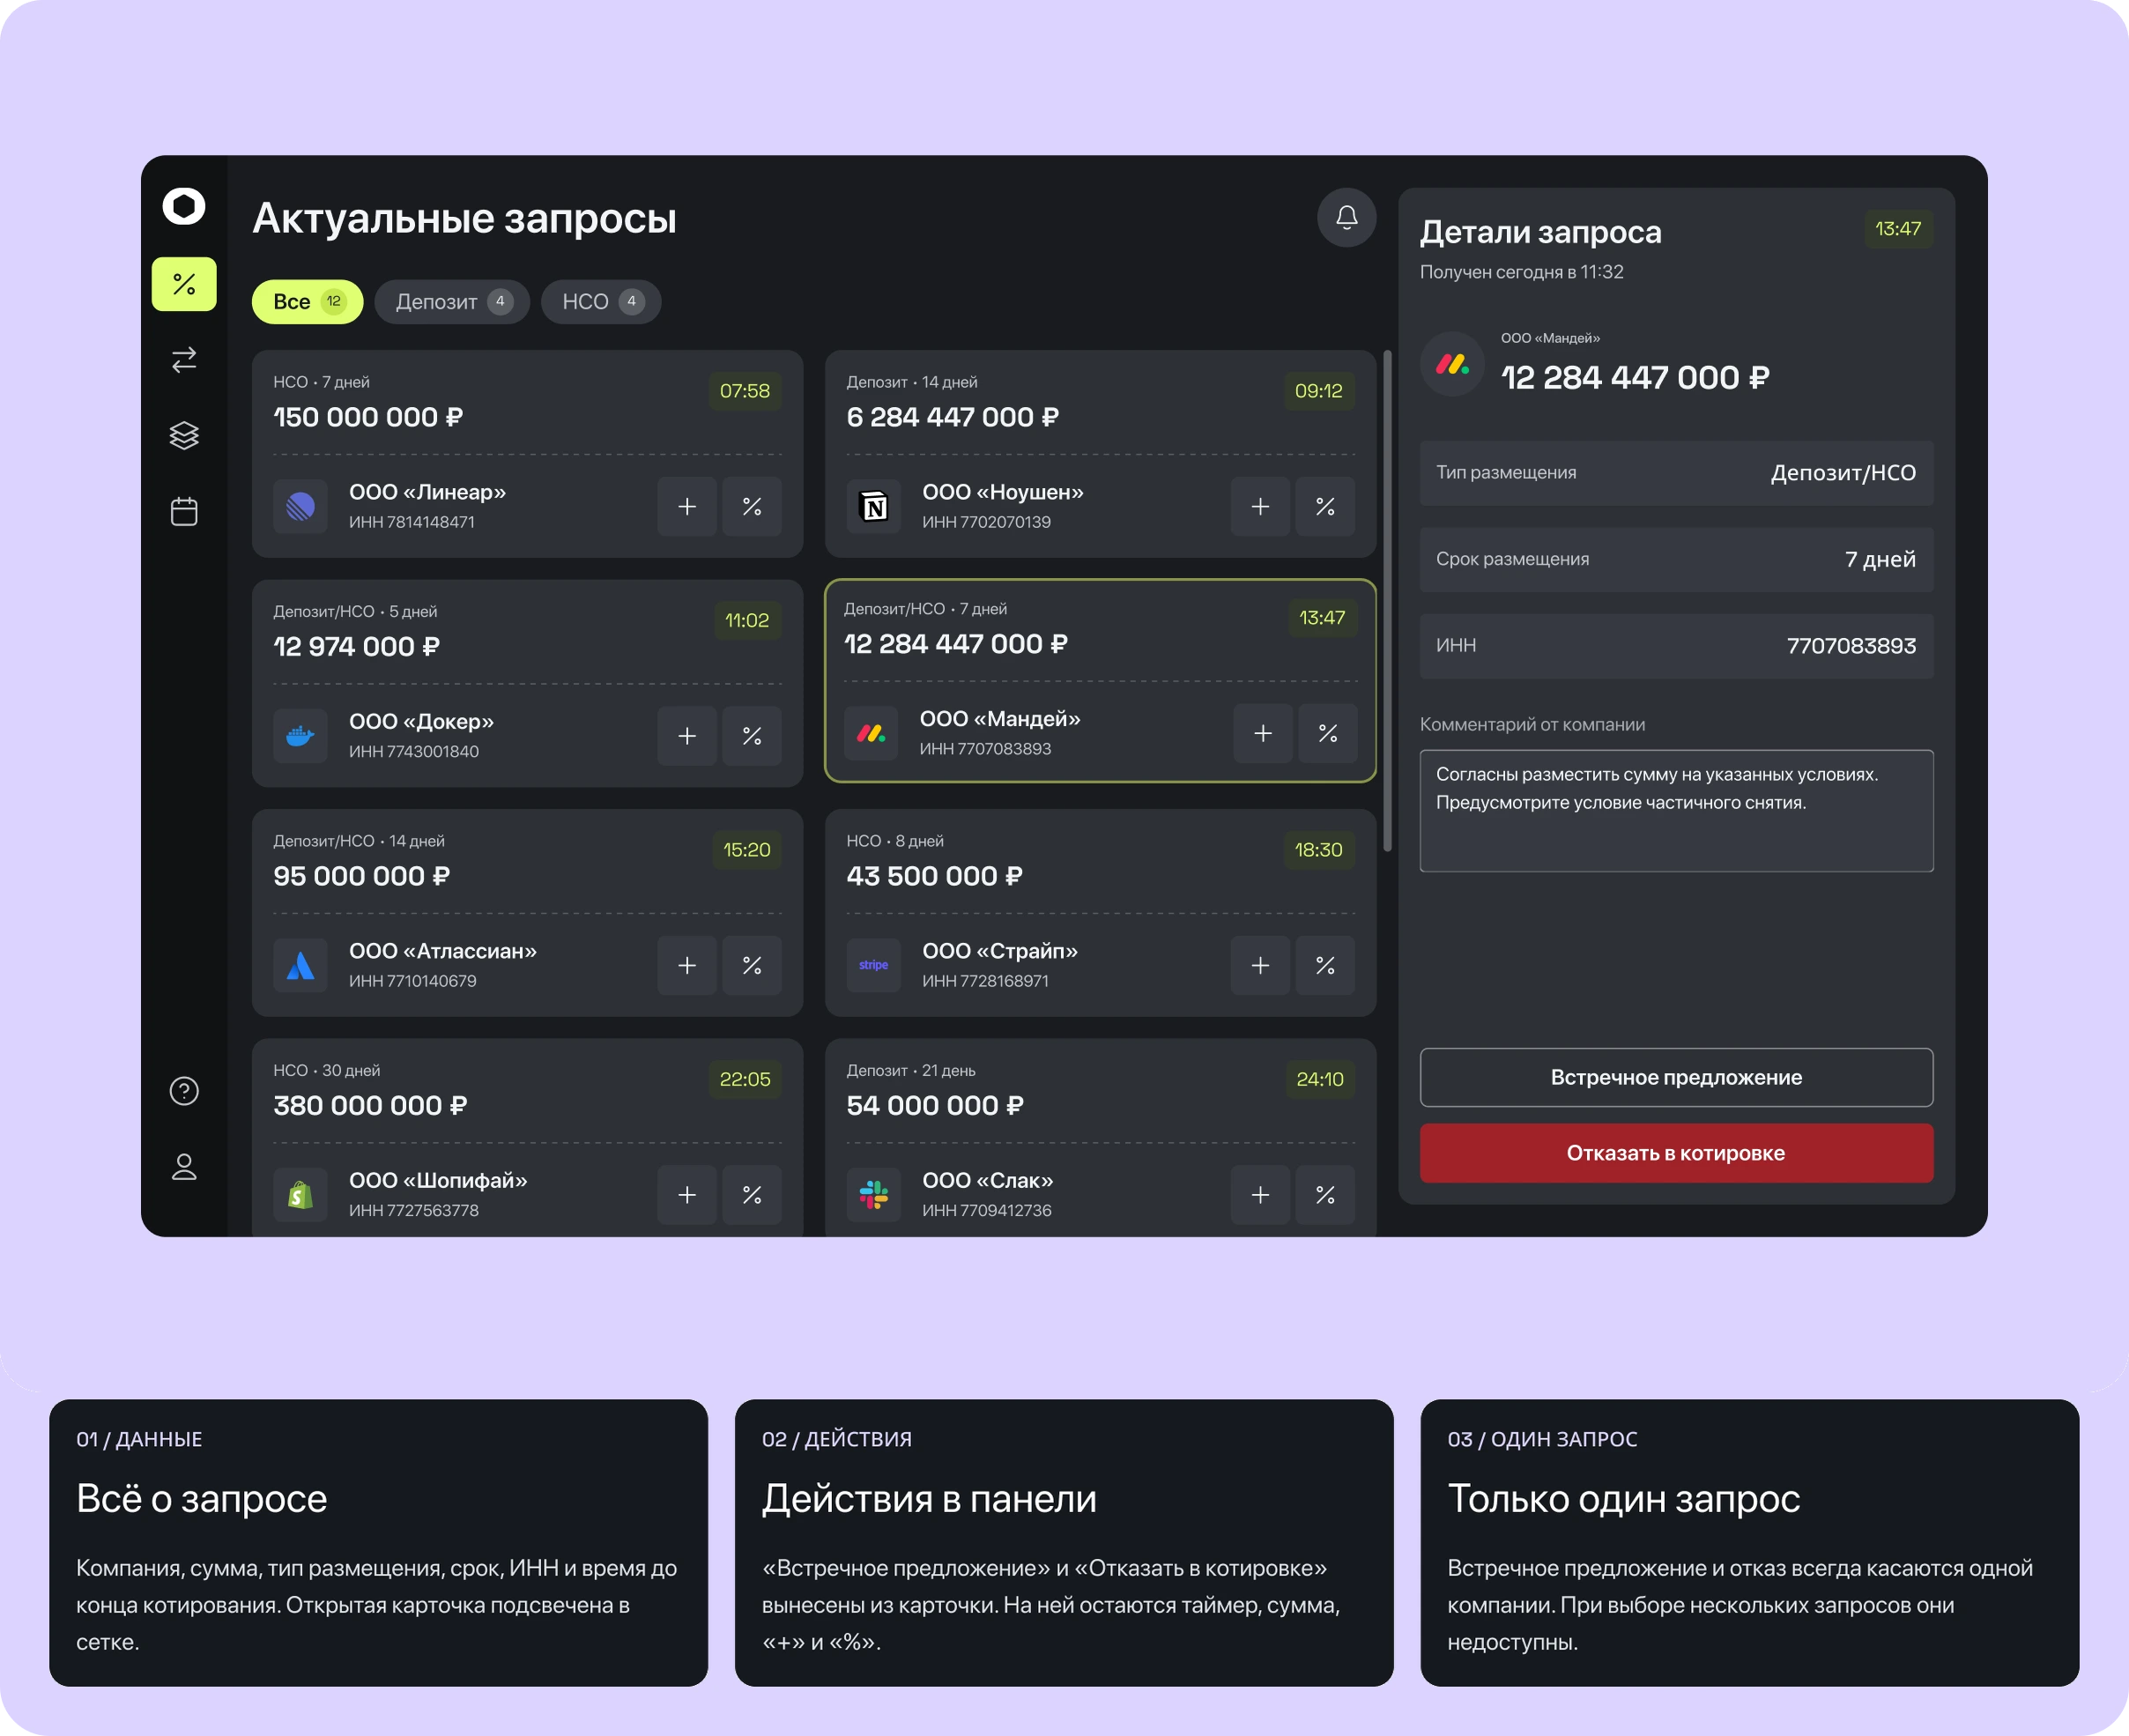Click the Docker logo thumbnail

pyautogui.click(x=300, y=736)
